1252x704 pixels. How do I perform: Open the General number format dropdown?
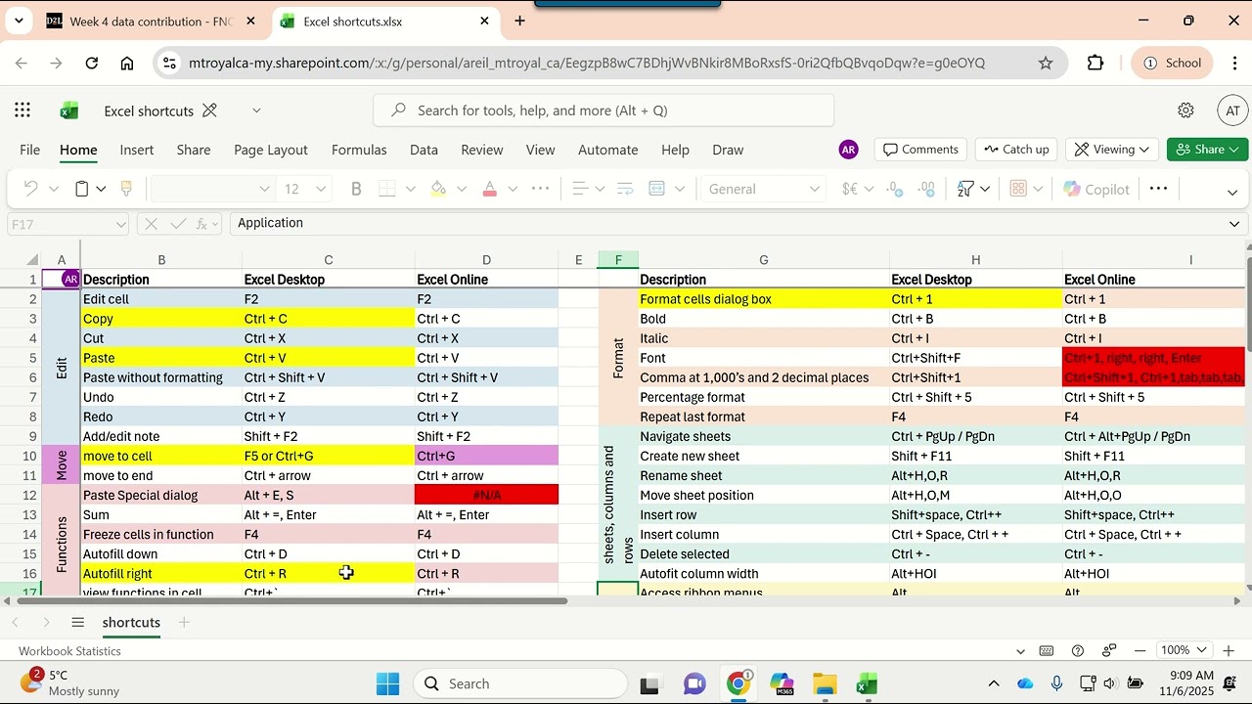click(763, 189)
